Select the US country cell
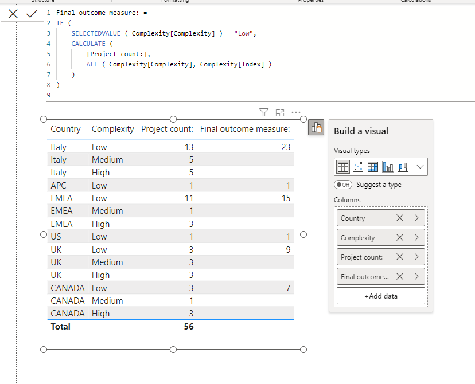This screenshot has width=475, height=384. point(56,237)
